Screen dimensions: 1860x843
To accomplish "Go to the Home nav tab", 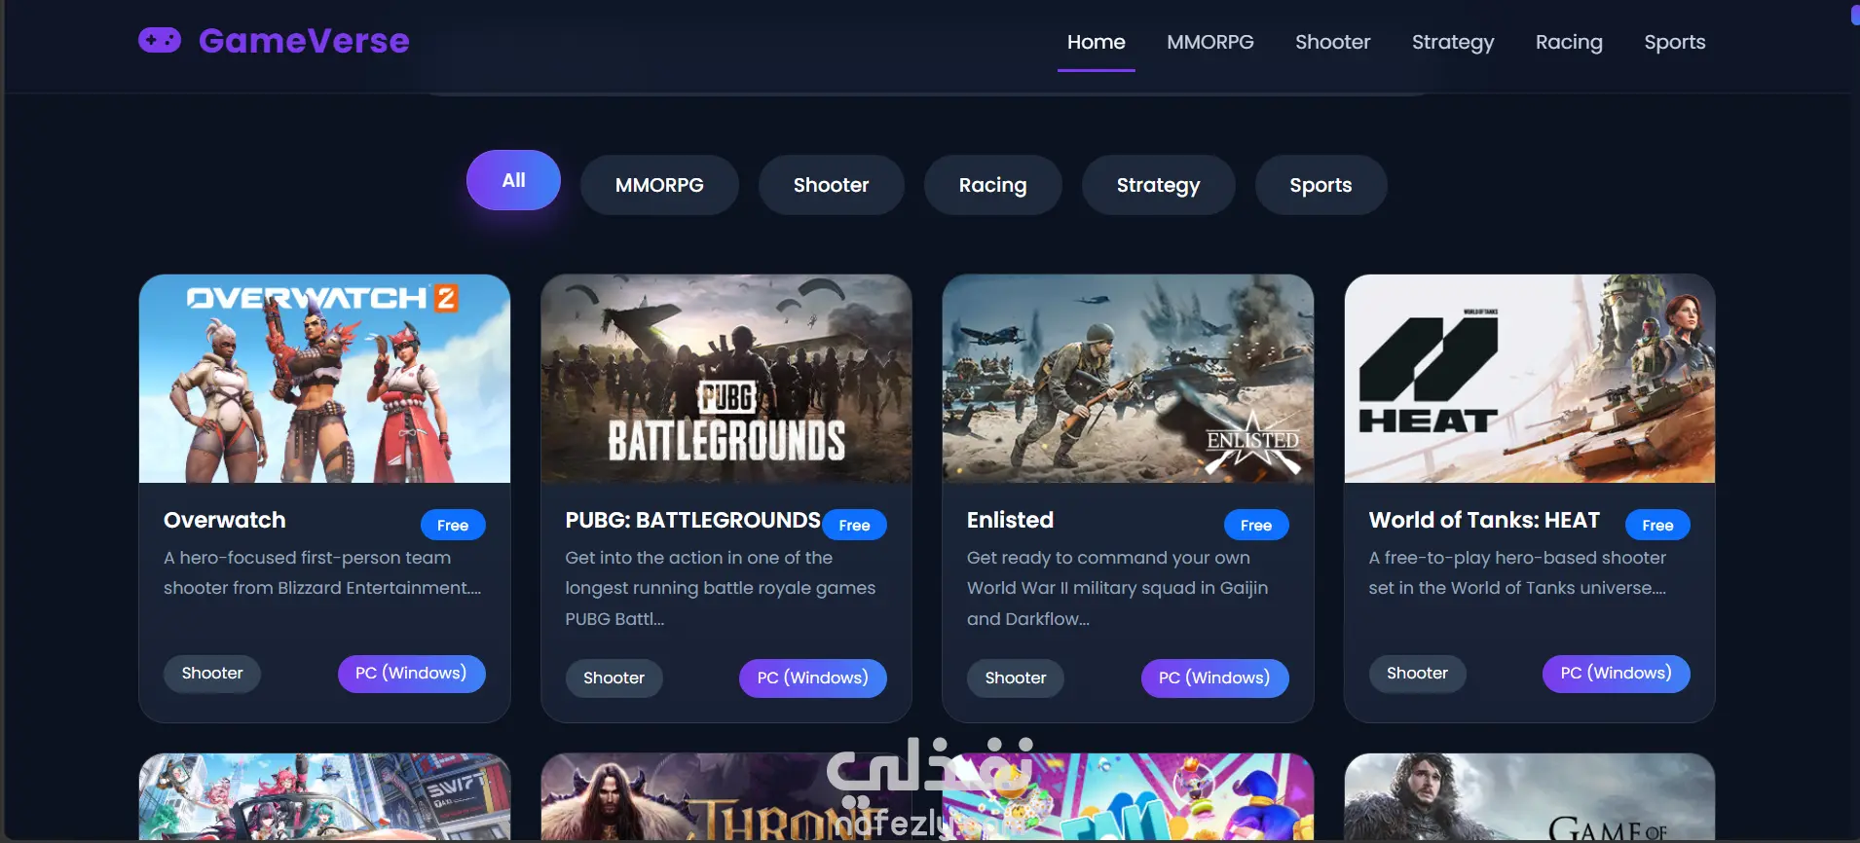I will coord(1097,42).
